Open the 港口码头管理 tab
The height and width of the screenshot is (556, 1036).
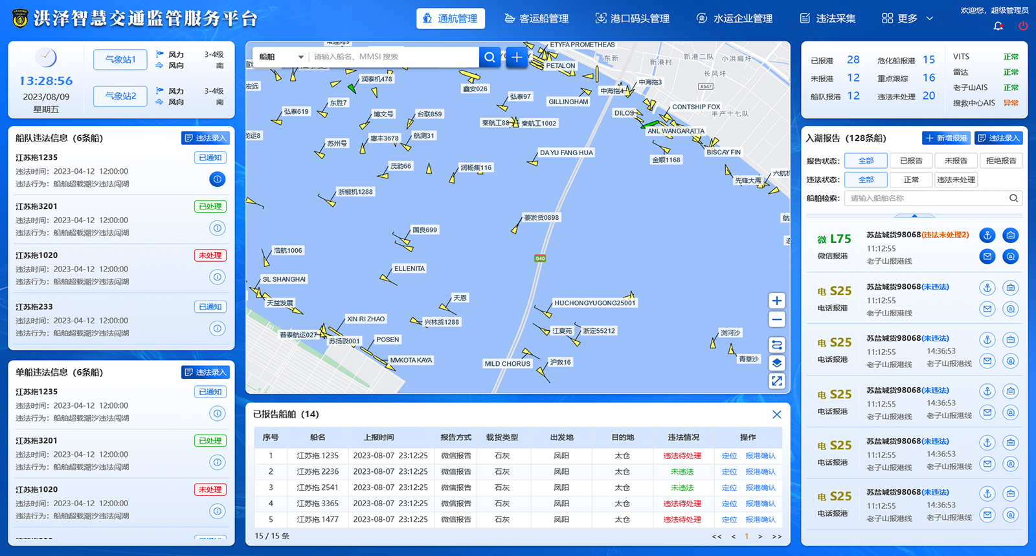click(x=632, y=19)
